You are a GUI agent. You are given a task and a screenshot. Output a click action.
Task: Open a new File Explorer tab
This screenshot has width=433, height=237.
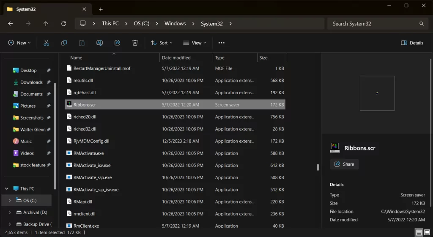point(101,9)
